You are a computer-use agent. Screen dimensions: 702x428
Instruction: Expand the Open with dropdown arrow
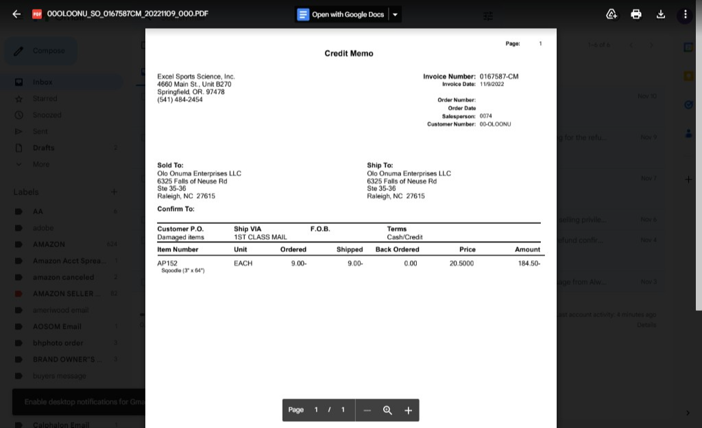[395, 14]
